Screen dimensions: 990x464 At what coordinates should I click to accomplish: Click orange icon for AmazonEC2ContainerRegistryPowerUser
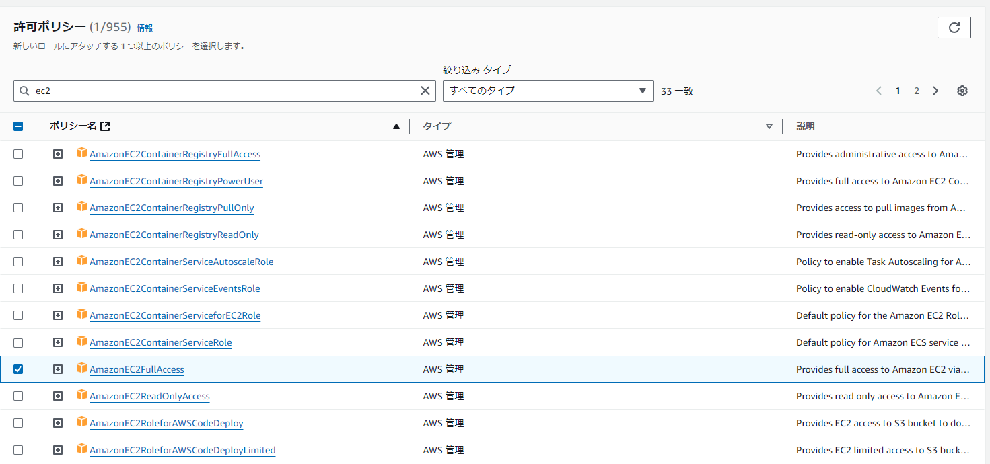click(82, 180)
